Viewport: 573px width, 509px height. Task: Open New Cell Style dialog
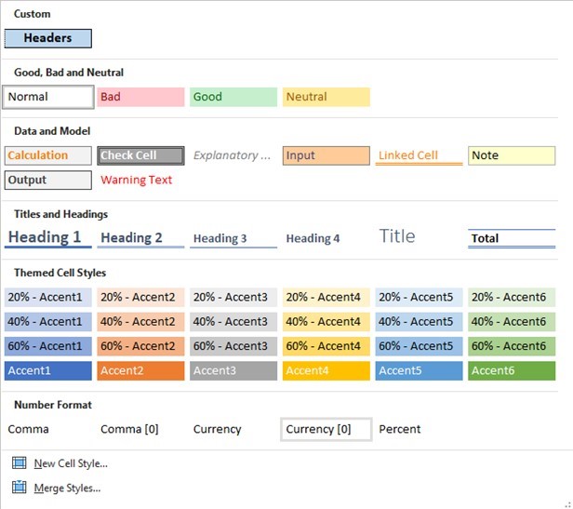pyautogui.click(x=70, y=462)
